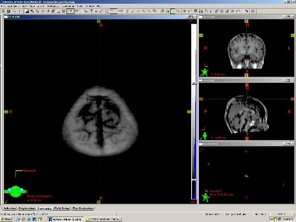Select the zoom in magnifier tool

point(32,11)
